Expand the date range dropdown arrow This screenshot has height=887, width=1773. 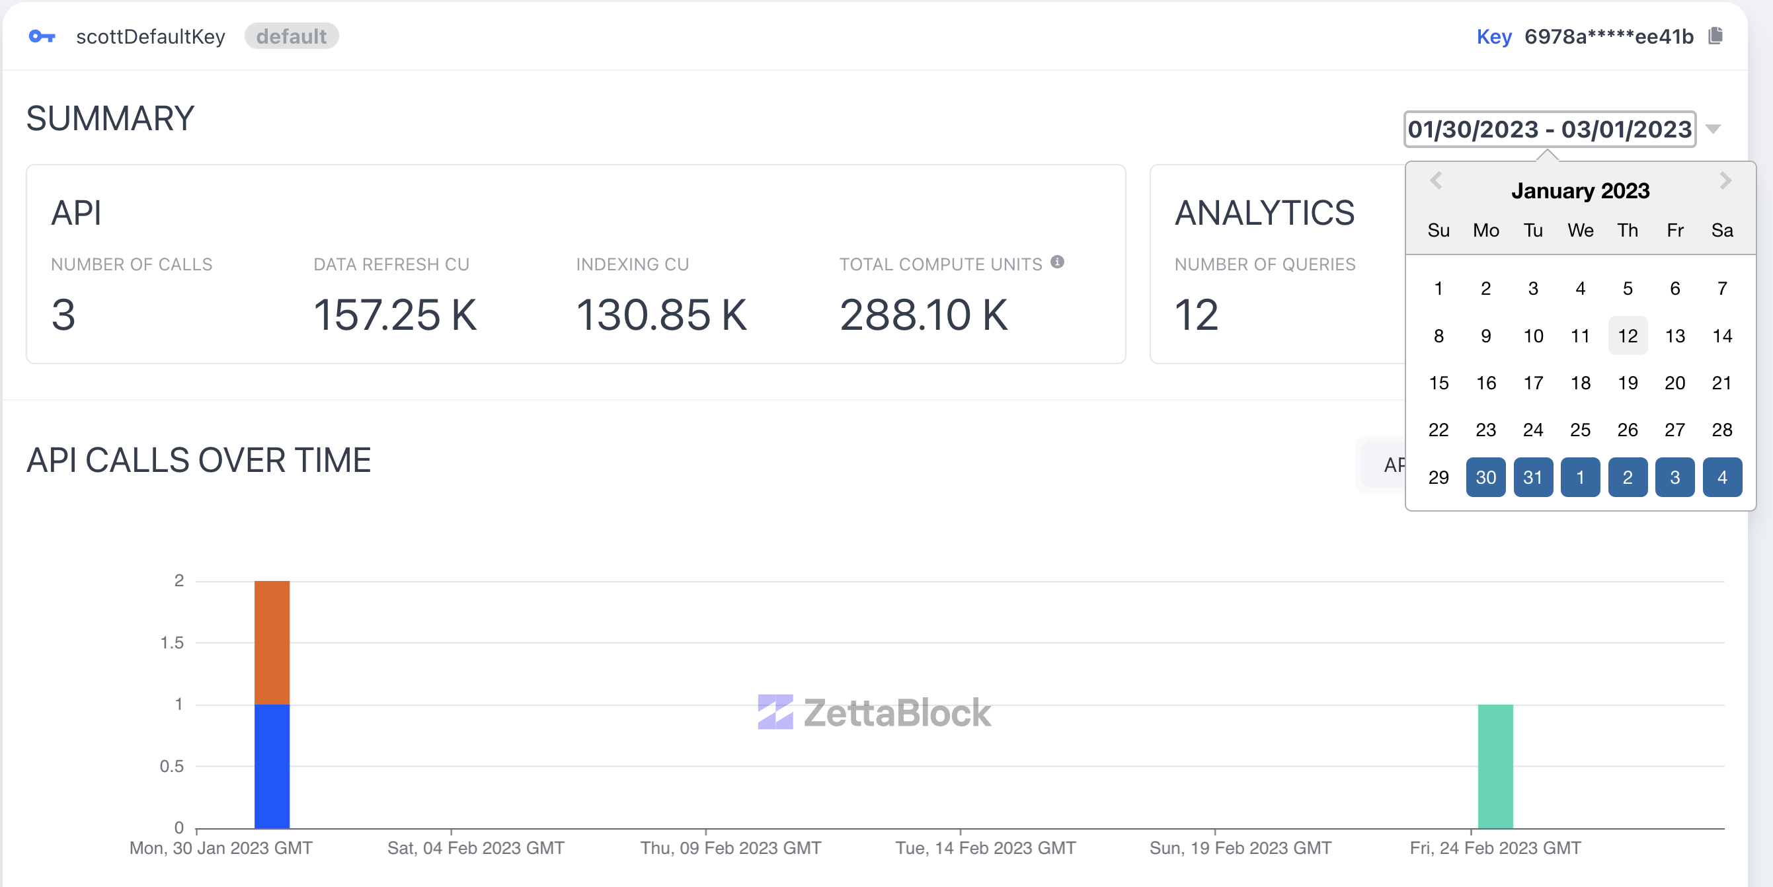pyautogui.click(x=1714, y=130)
